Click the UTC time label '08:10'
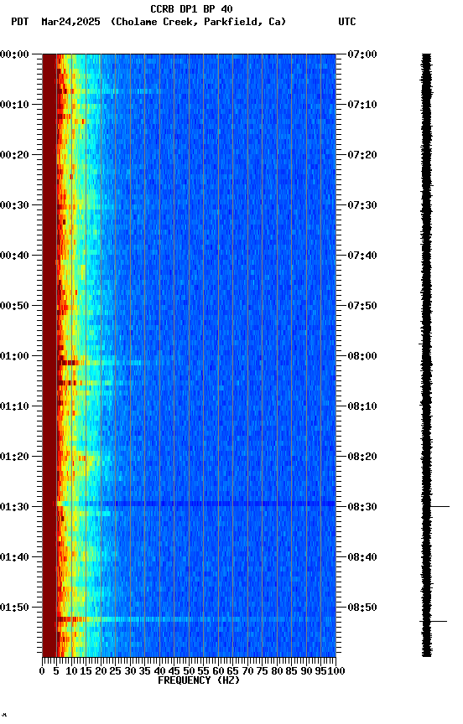The image size is (463, 724). click(362, 406)
